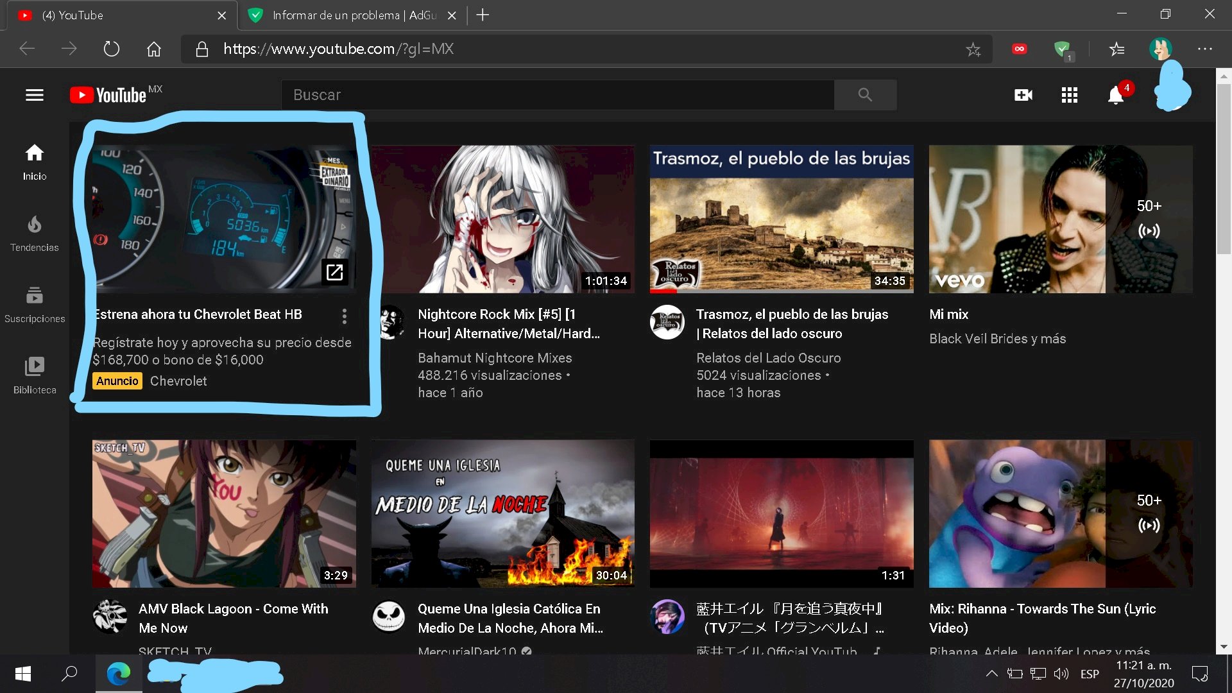Open the video upload camera icon

pyautogui.click(x=1023, y=94)
